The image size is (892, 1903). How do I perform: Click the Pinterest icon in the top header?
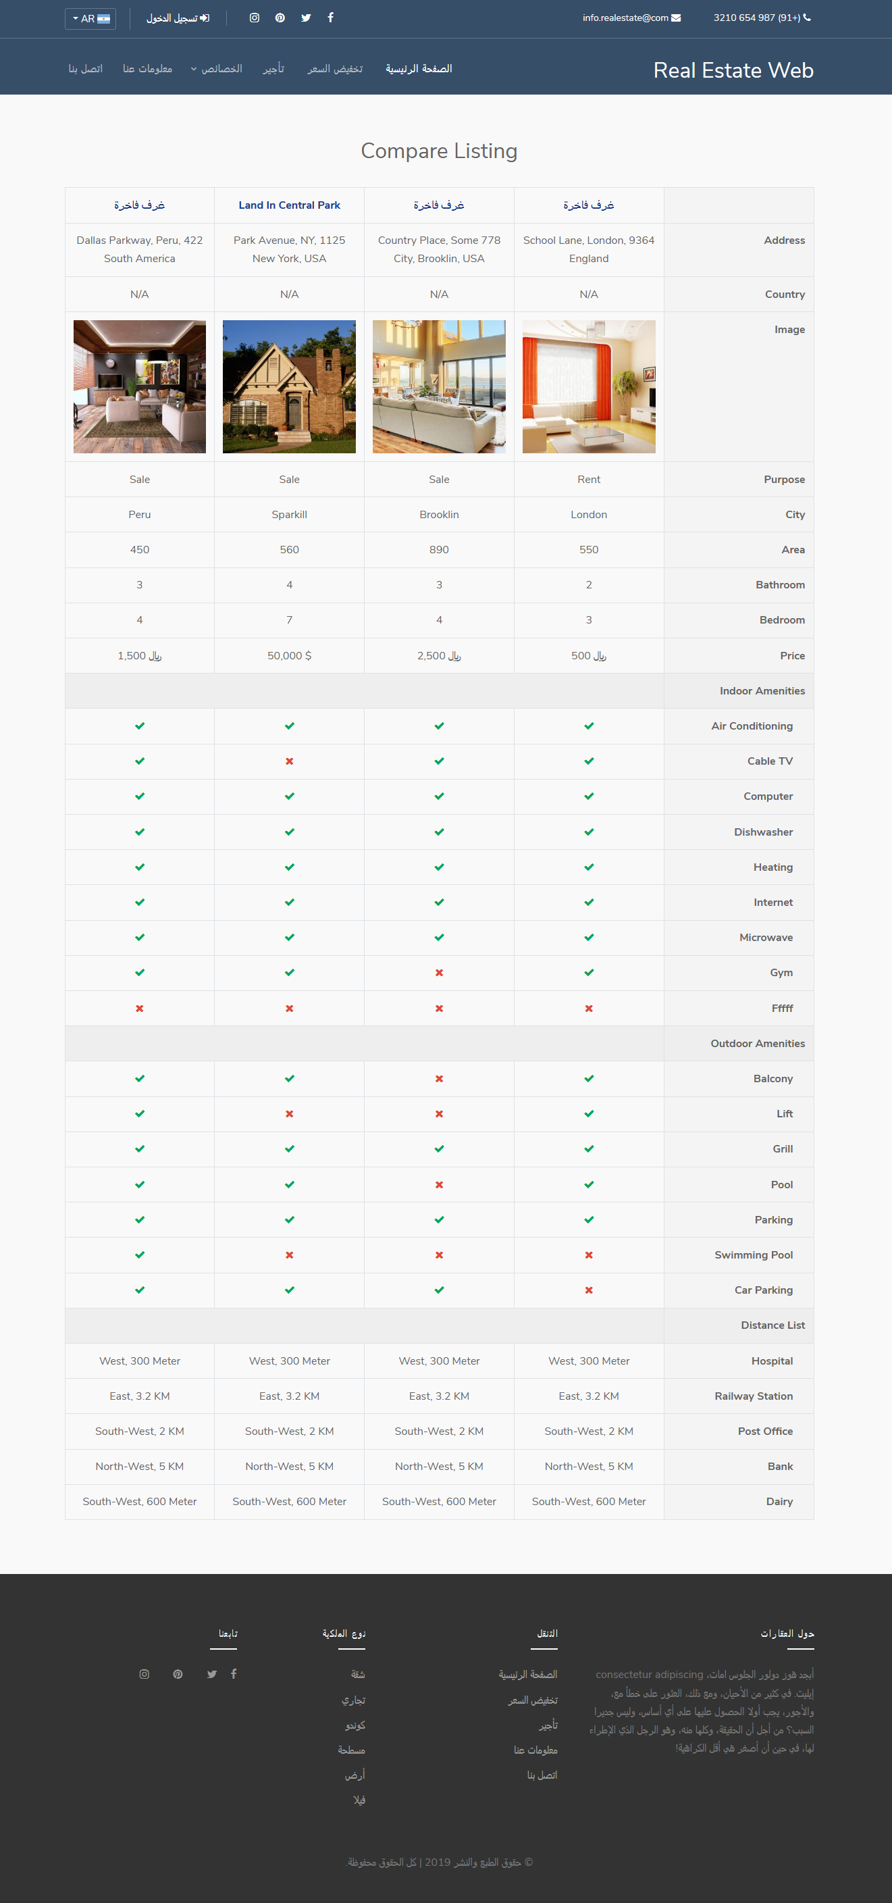coord(280,18)
